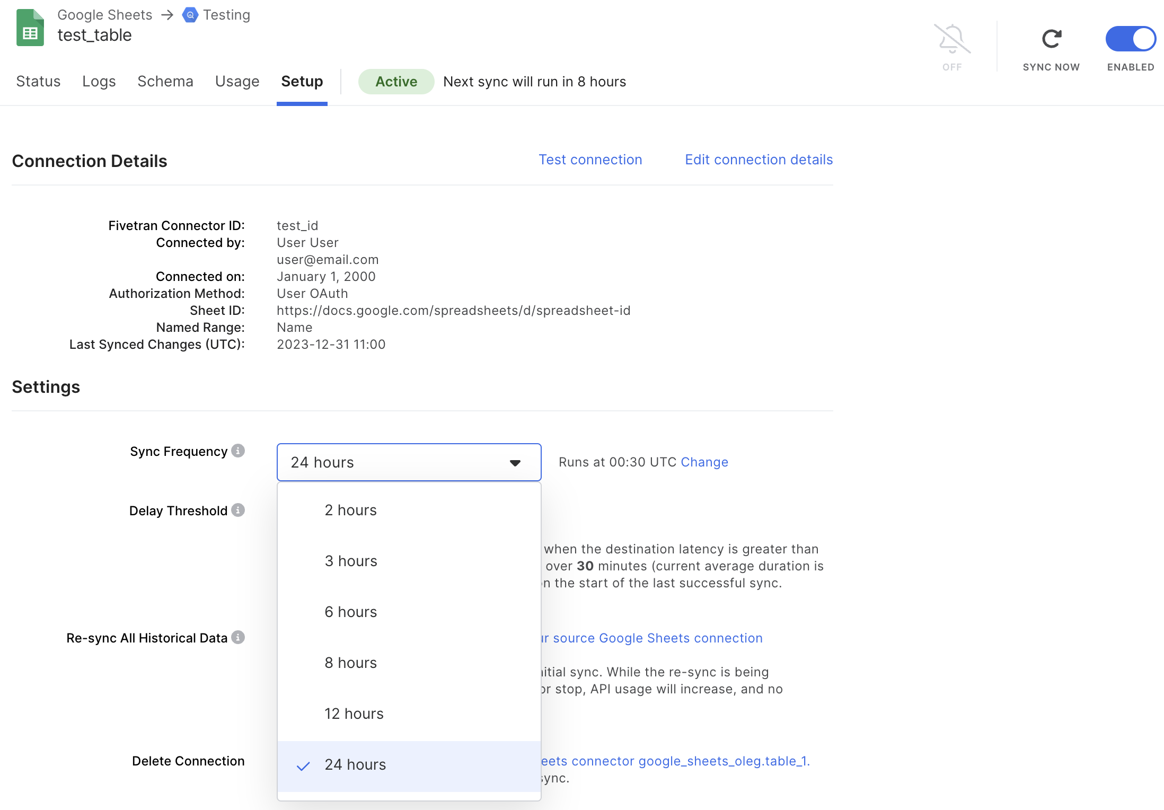View the Usage tab
Screen dimensions: 1164x810
pos(237,81)
